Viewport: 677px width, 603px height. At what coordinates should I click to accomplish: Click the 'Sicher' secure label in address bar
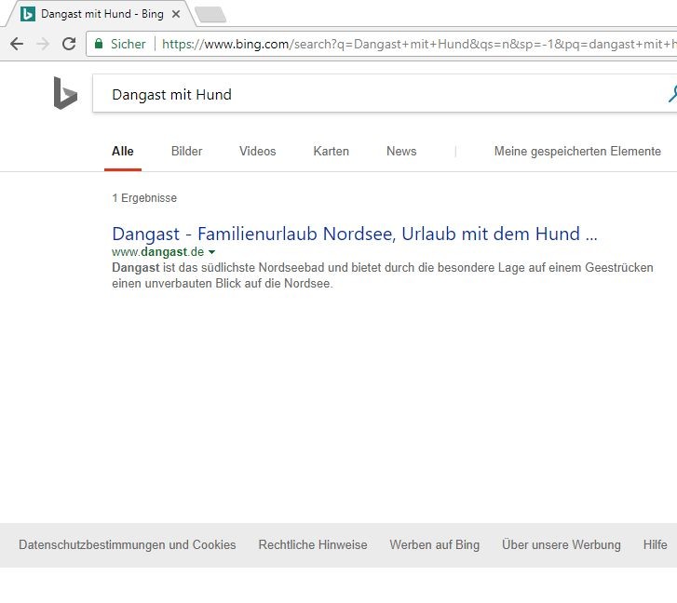click(x=129, y=44)
